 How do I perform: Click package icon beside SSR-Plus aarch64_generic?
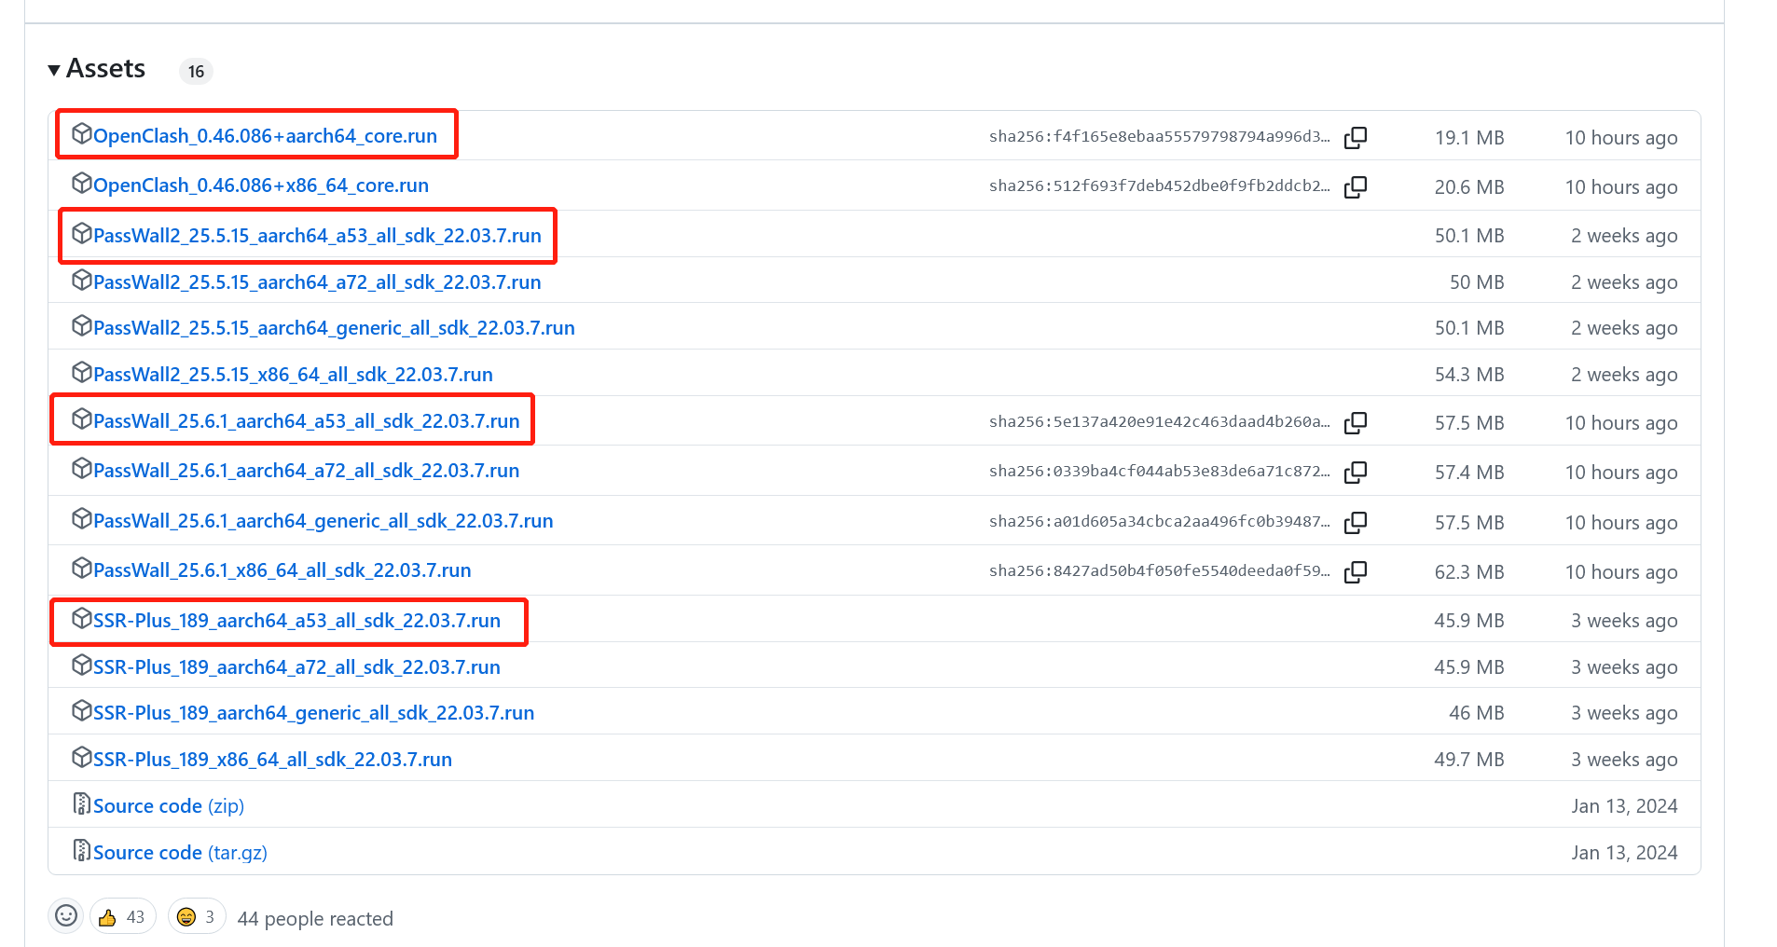(82, 710)
